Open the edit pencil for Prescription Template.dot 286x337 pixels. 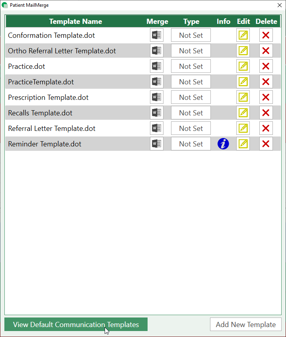(243, 97)
